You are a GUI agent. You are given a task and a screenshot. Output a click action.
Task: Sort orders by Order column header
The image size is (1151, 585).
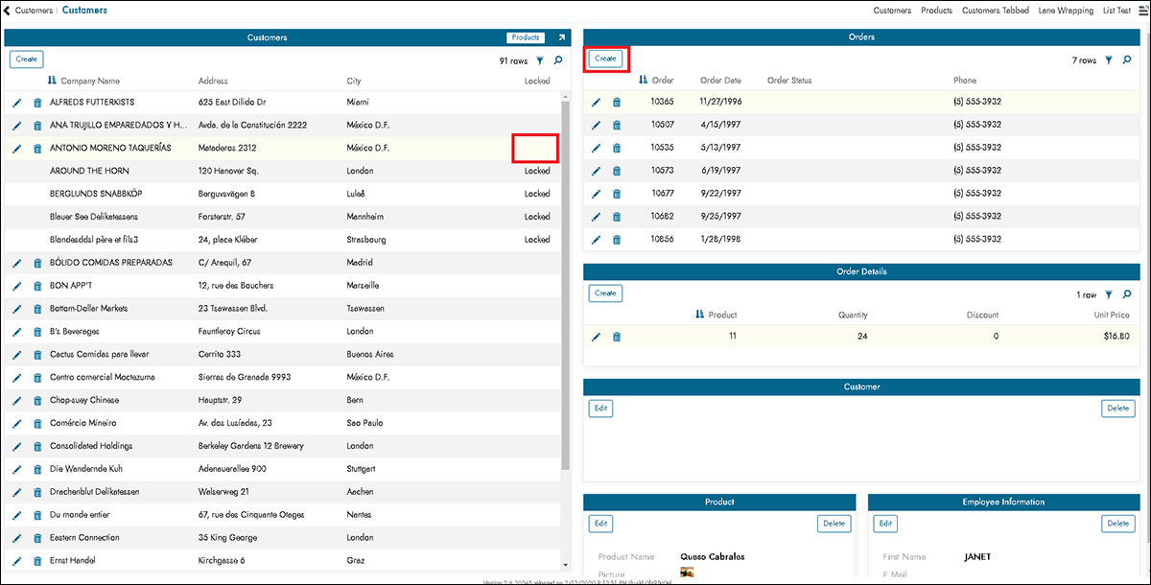coord(662,81)
